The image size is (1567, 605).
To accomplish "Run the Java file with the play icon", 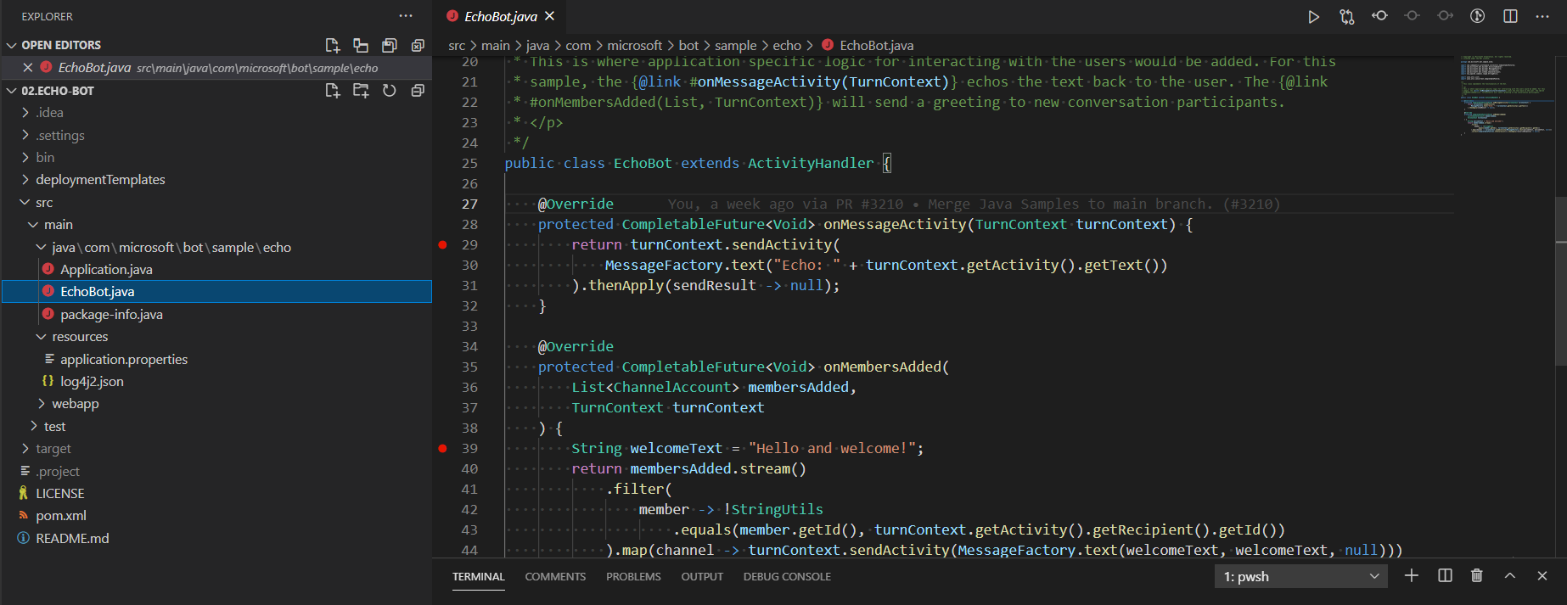I will pyautogui.click(x=1313, y=17).
